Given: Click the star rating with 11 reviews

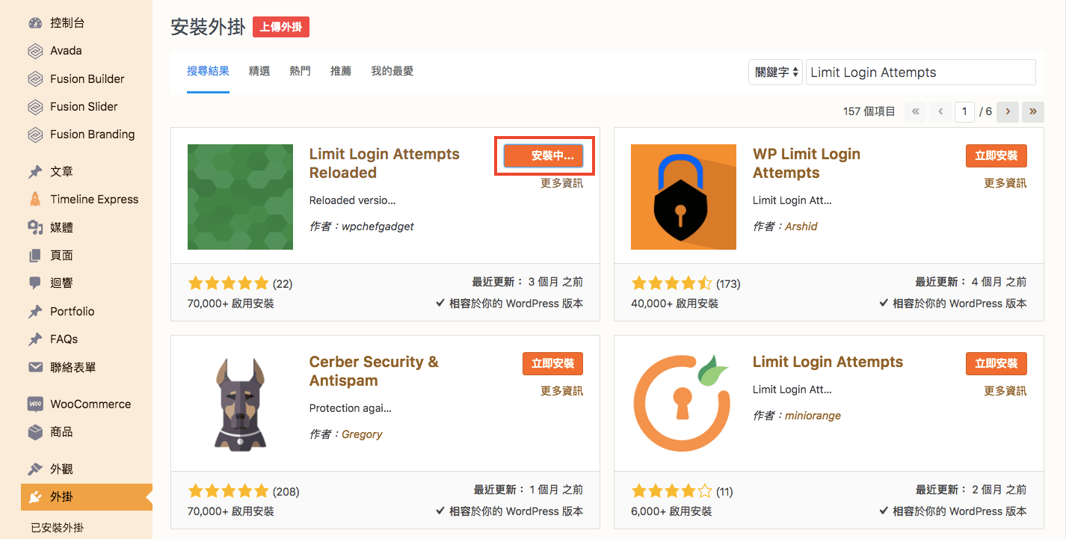Looking at the screenshot, I should point(672,491).
